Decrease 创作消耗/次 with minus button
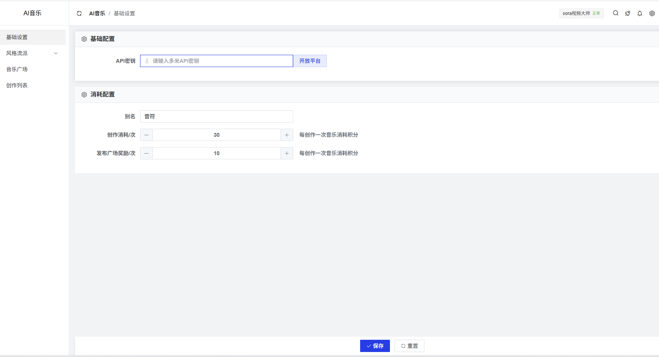Image resolution: width=659 pixels, height=357 pixels. 146,135
